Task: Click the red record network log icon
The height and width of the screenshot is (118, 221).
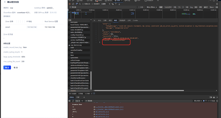Action: pyautogui.click(x=70, y=4)
